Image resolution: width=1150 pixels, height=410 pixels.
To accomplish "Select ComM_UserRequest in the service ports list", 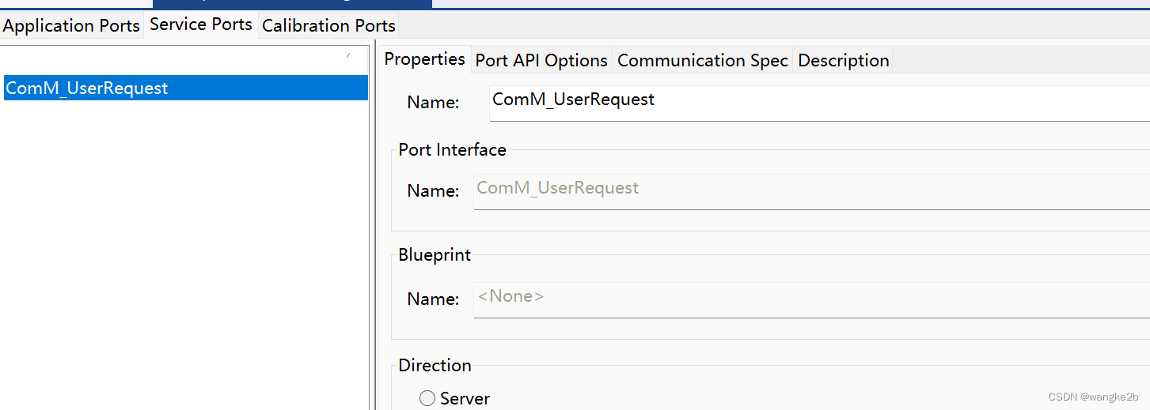I will tap(87, 88).
